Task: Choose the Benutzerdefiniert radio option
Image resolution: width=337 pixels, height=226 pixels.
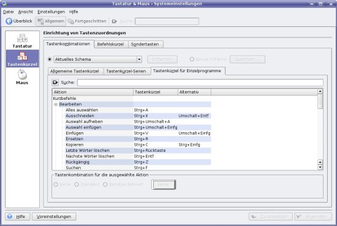Action: 105,184
